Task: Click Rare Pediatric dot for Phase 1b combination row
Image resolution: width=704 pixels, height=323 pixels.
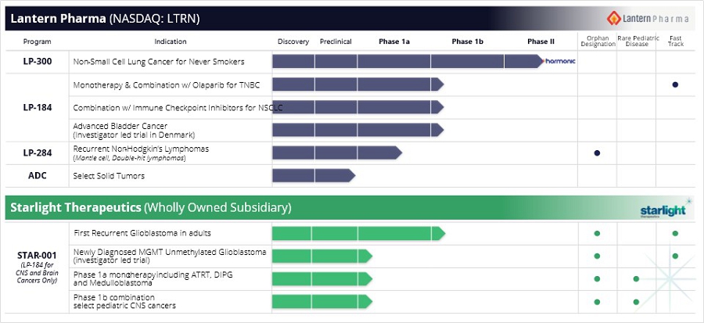Action: (x=636, y=301)
